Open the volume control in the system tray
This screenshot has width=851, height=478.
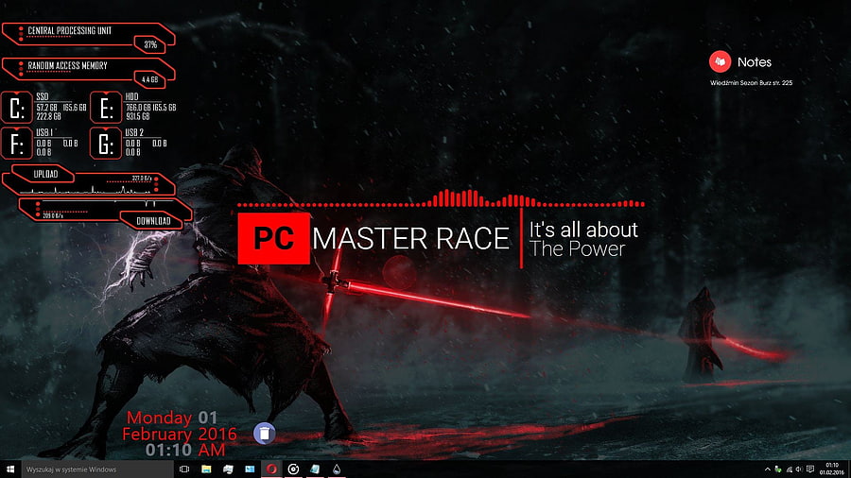[799, 469]
